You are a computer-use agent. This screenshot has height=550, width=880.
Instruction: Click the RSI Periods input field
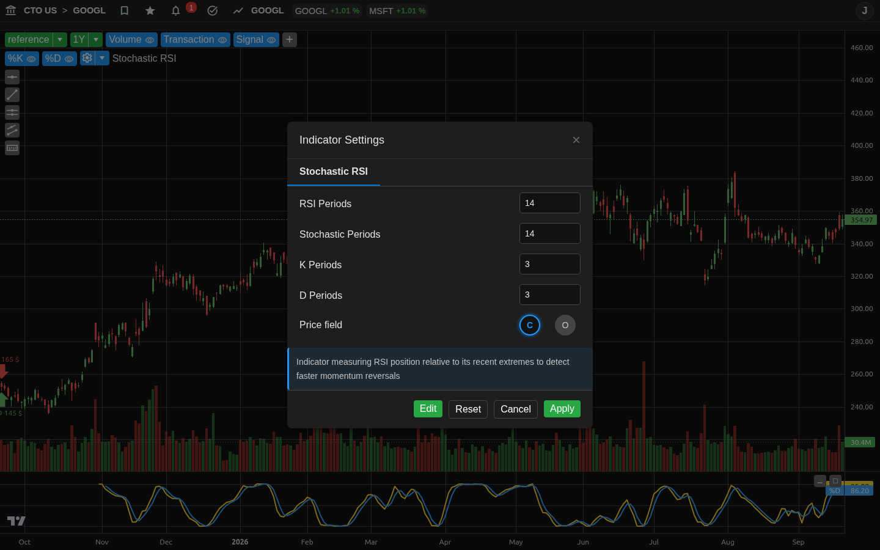pos(550,203)
